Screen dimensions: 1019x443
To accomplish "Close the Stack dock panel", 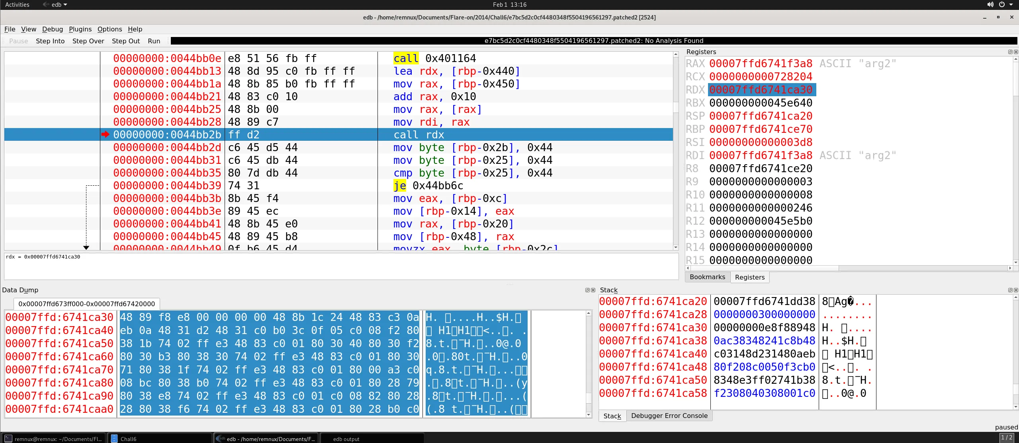I will click(1015, 290).
